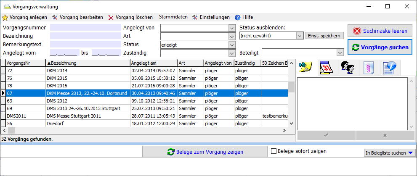Expand the Angelegt von dropdown
The height and width of the screenshot is (176, 417).
point(232,28)
